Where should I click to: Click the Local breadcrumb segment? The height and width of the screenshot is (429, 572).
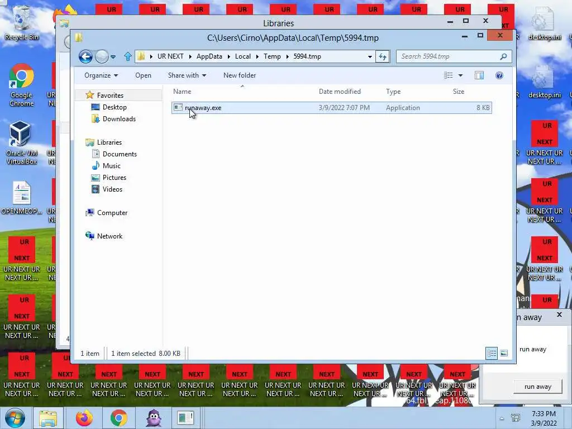coord(242,56)
